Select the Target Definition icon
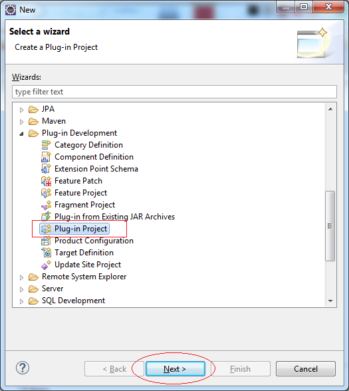Screen dimensions: 349x391 pyautogui.click(x=46, y=253)
